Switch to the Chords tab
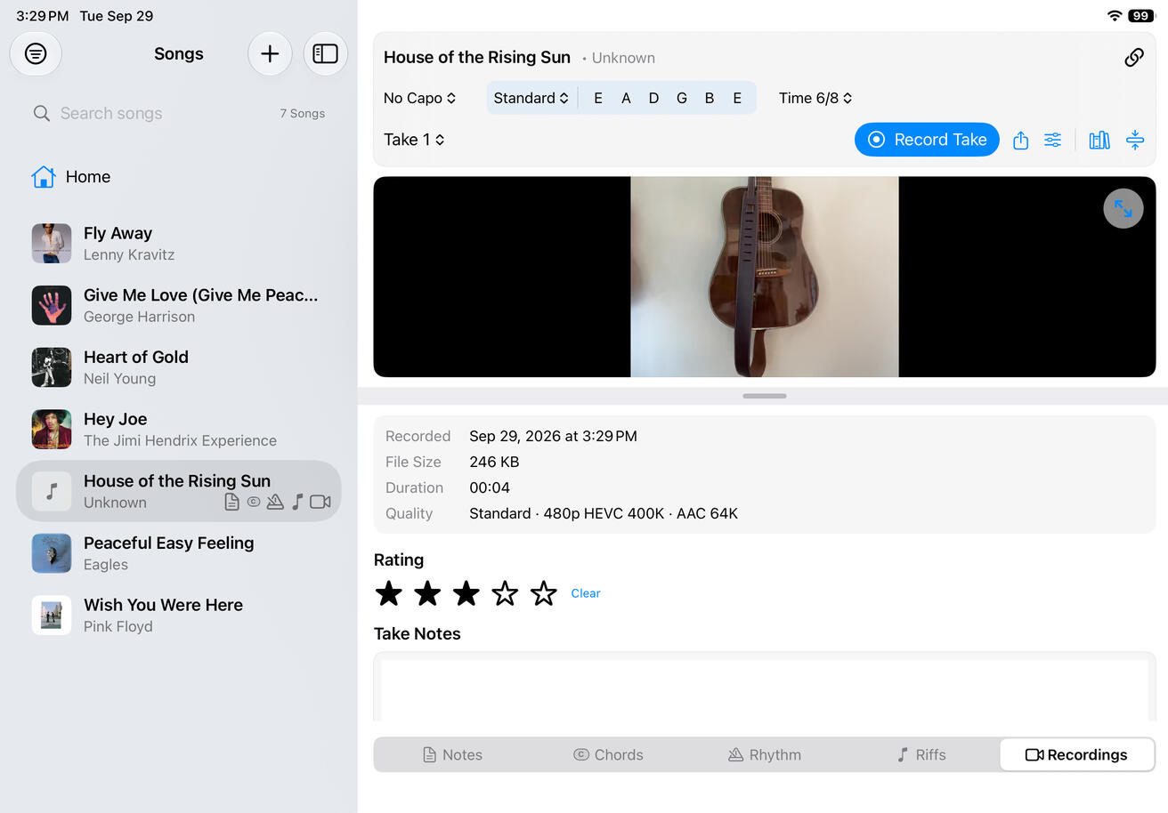Screen dimensions: 1168x813 pos(608,754)
